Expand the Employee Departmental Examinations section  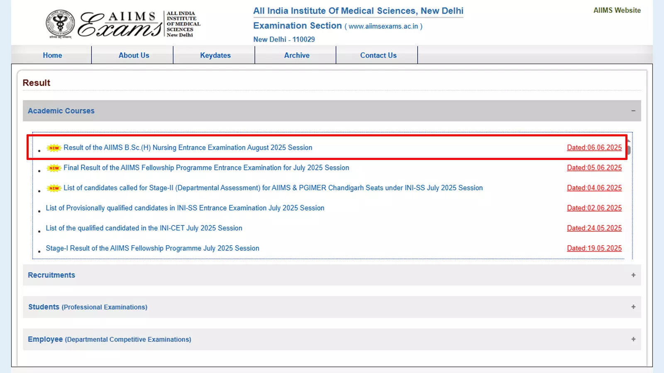pyautogui.click(x=633, y=339)
